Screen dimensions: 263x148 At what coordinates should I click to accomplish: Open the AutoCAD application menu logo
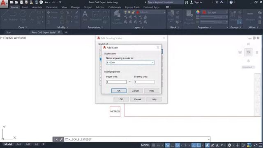(x=3, y=3)
